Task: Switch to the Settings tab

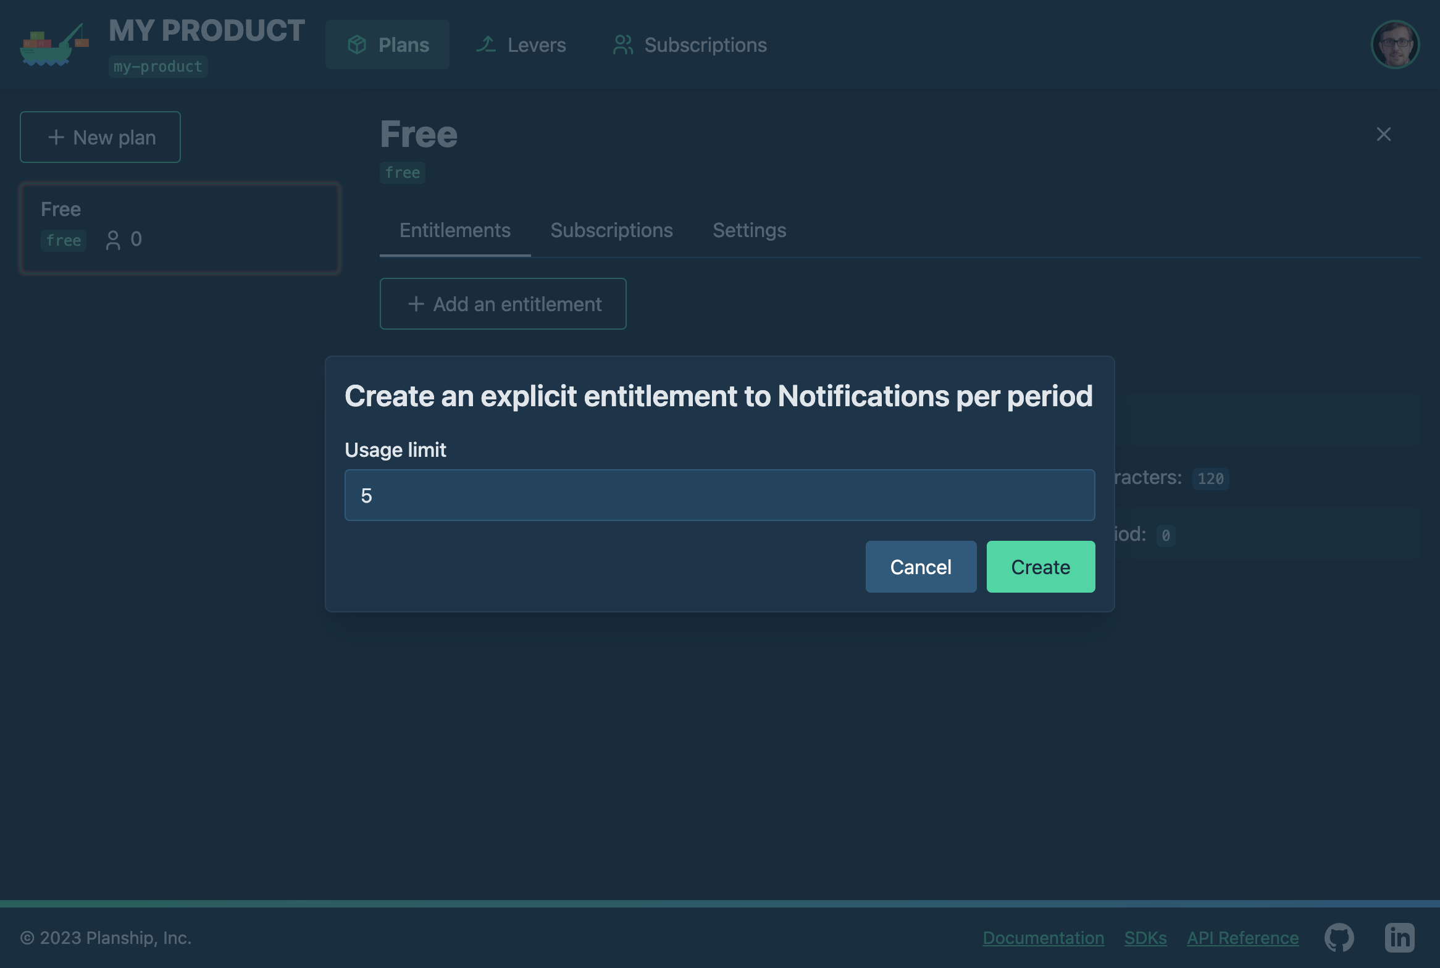Action: point(750,229)
